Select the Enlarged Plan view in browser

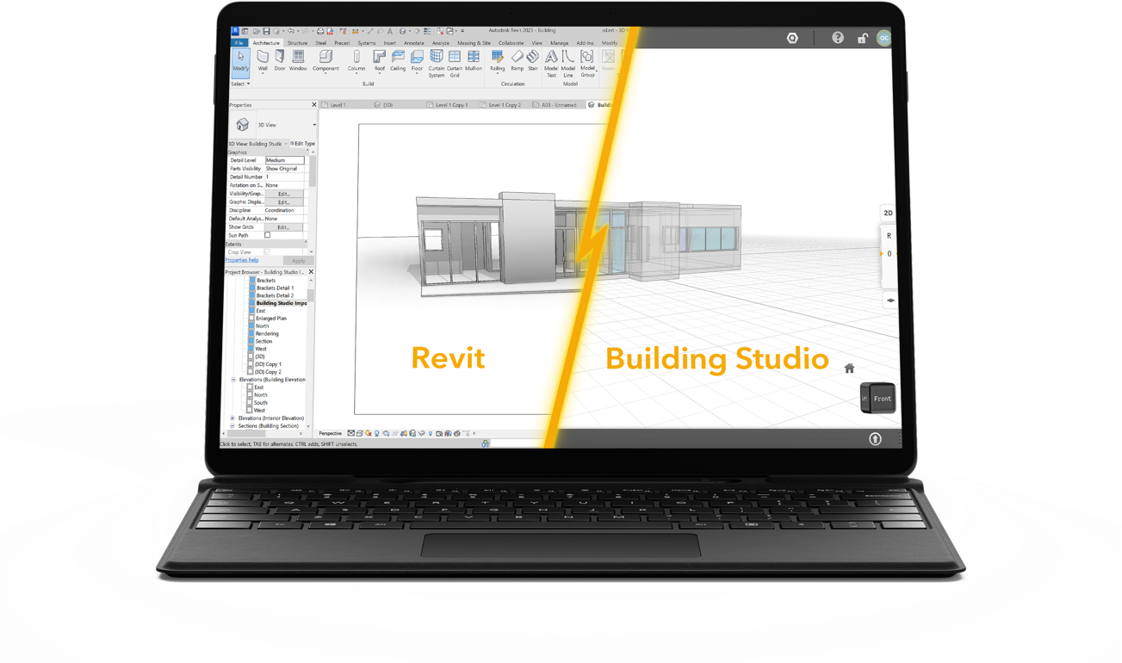pyautogui.click(x=271, y=319)
